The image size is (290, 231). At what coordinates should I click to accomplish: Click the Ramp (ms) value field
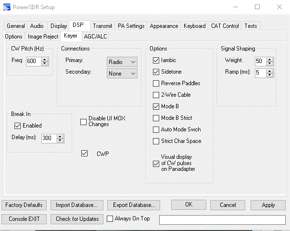(x=261, y=73)
